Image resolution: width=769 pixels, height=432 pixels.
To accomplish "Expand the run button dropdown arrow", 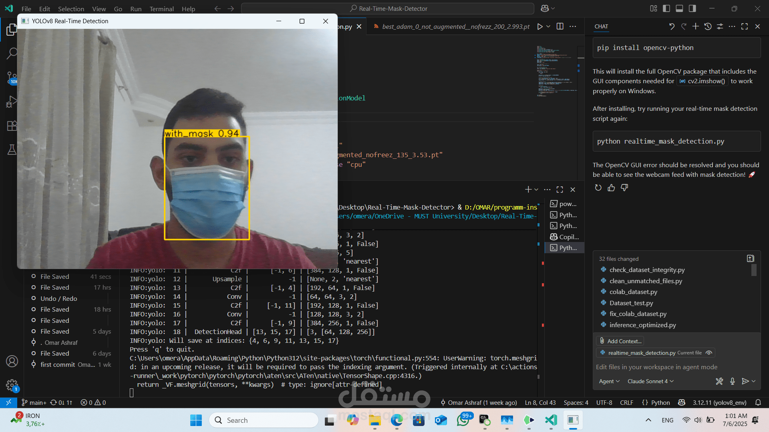I will 548,26.
